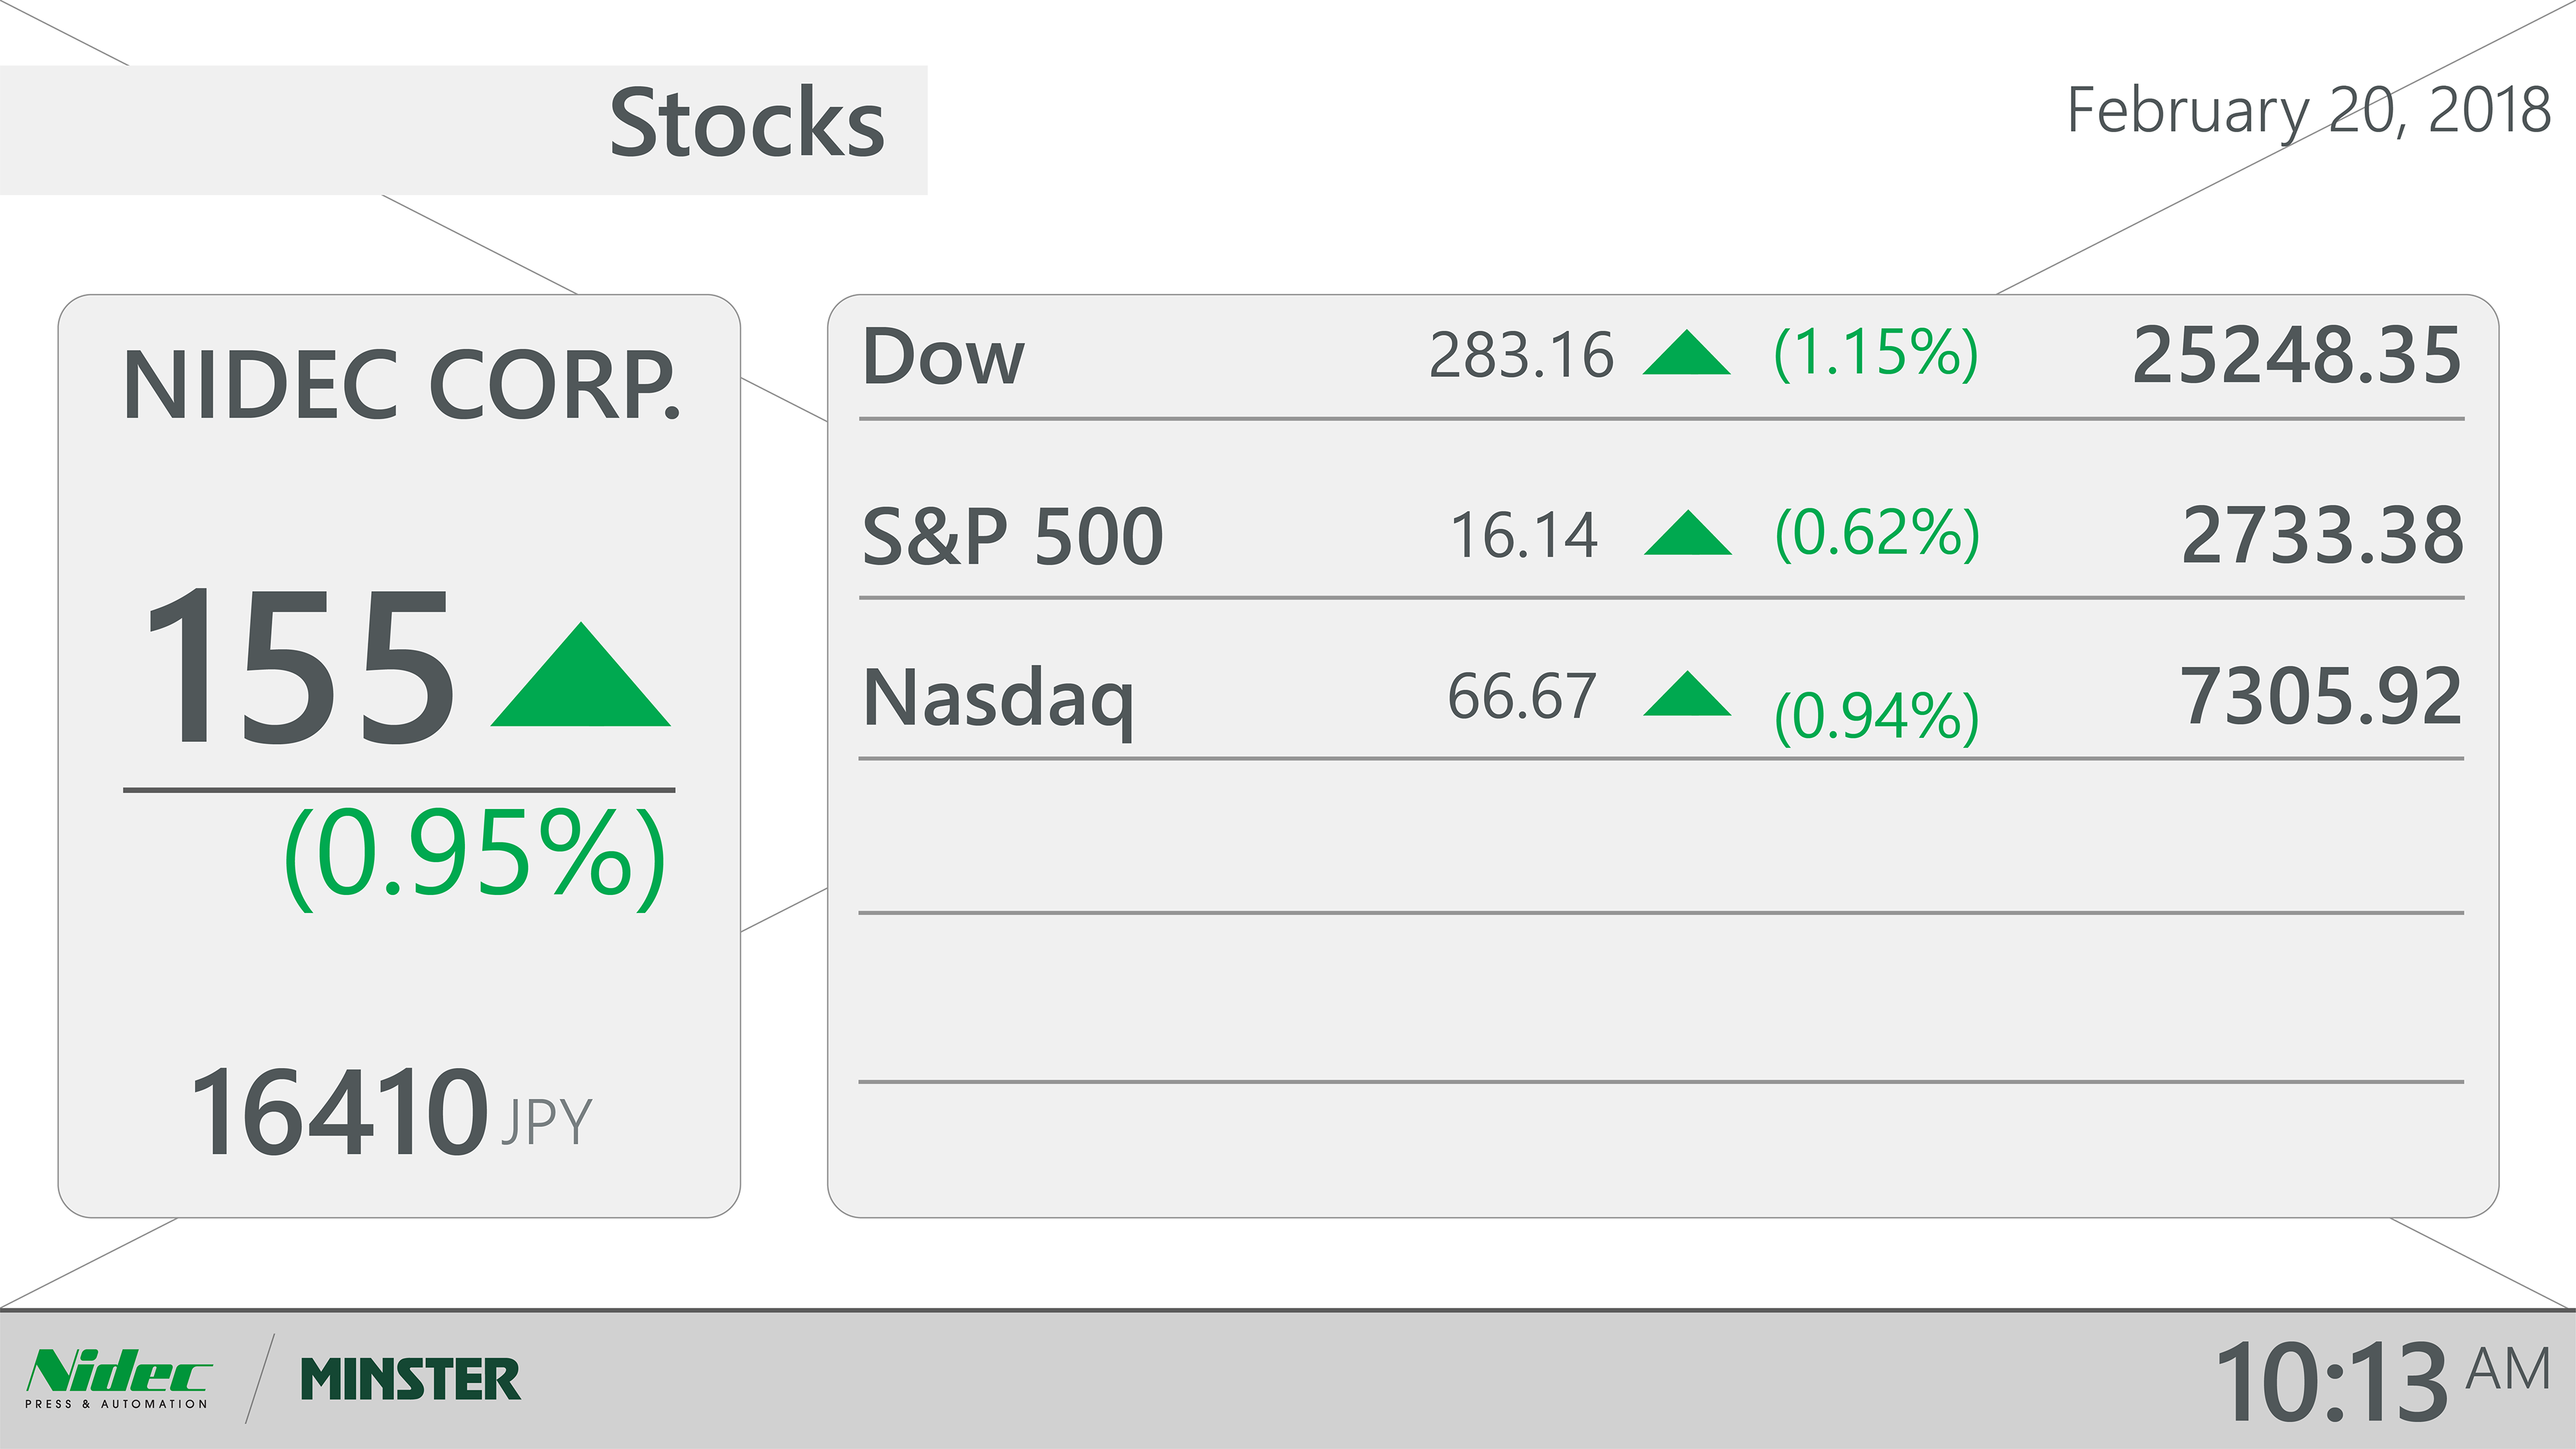Viewport: 2576px width, 1449px height.
Task: Open the Nasdaq index label
Action: click(x=998, y=698)
